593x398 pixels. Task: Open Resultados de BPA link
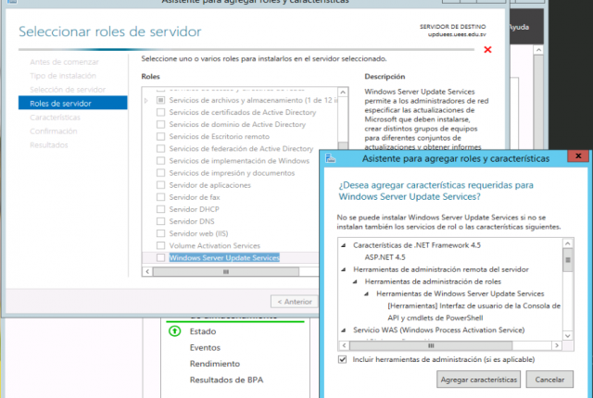pyautogui.click(x=226, y=379)
